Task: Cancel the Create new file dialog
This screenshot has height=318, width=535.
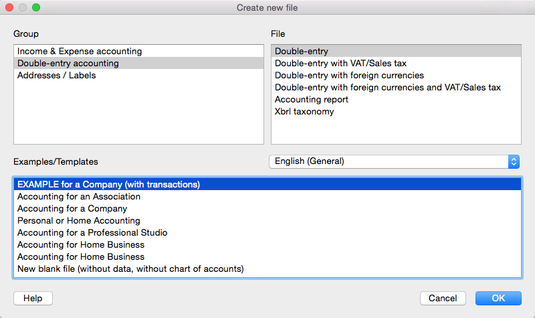Action: (x=443, y=298)
